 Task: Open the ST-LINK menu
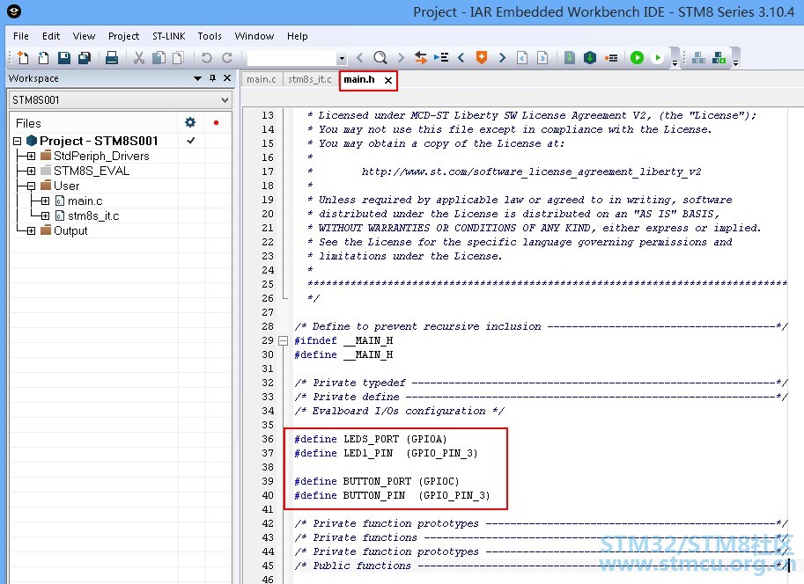[x=169, y=36]
